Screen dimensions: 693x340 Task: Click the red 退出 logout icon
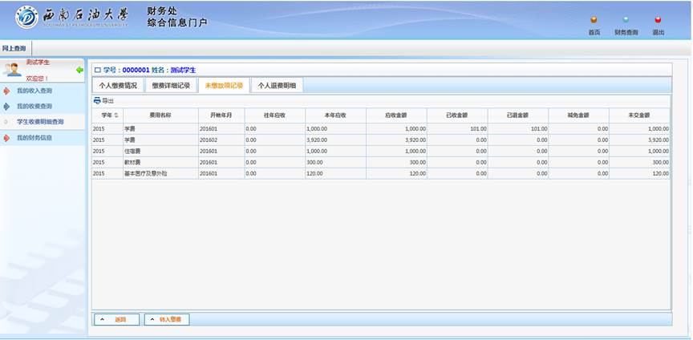pos(658,20)
